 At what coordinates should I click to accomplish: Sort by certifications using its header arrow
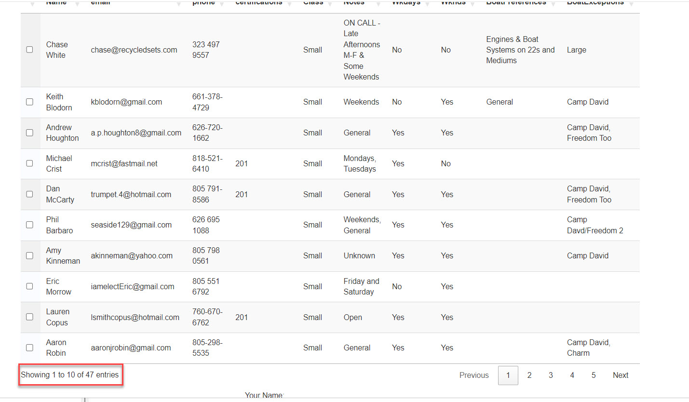click(289, 4)
